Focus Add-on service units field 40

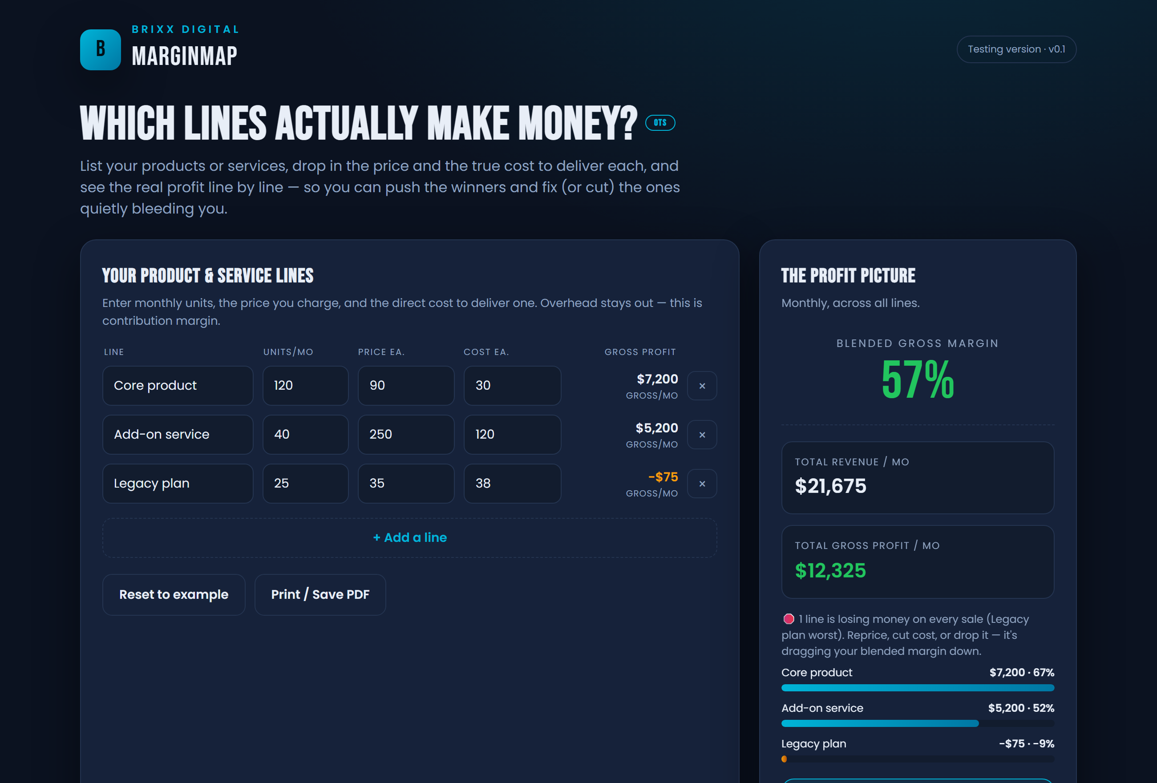point(306,435)
